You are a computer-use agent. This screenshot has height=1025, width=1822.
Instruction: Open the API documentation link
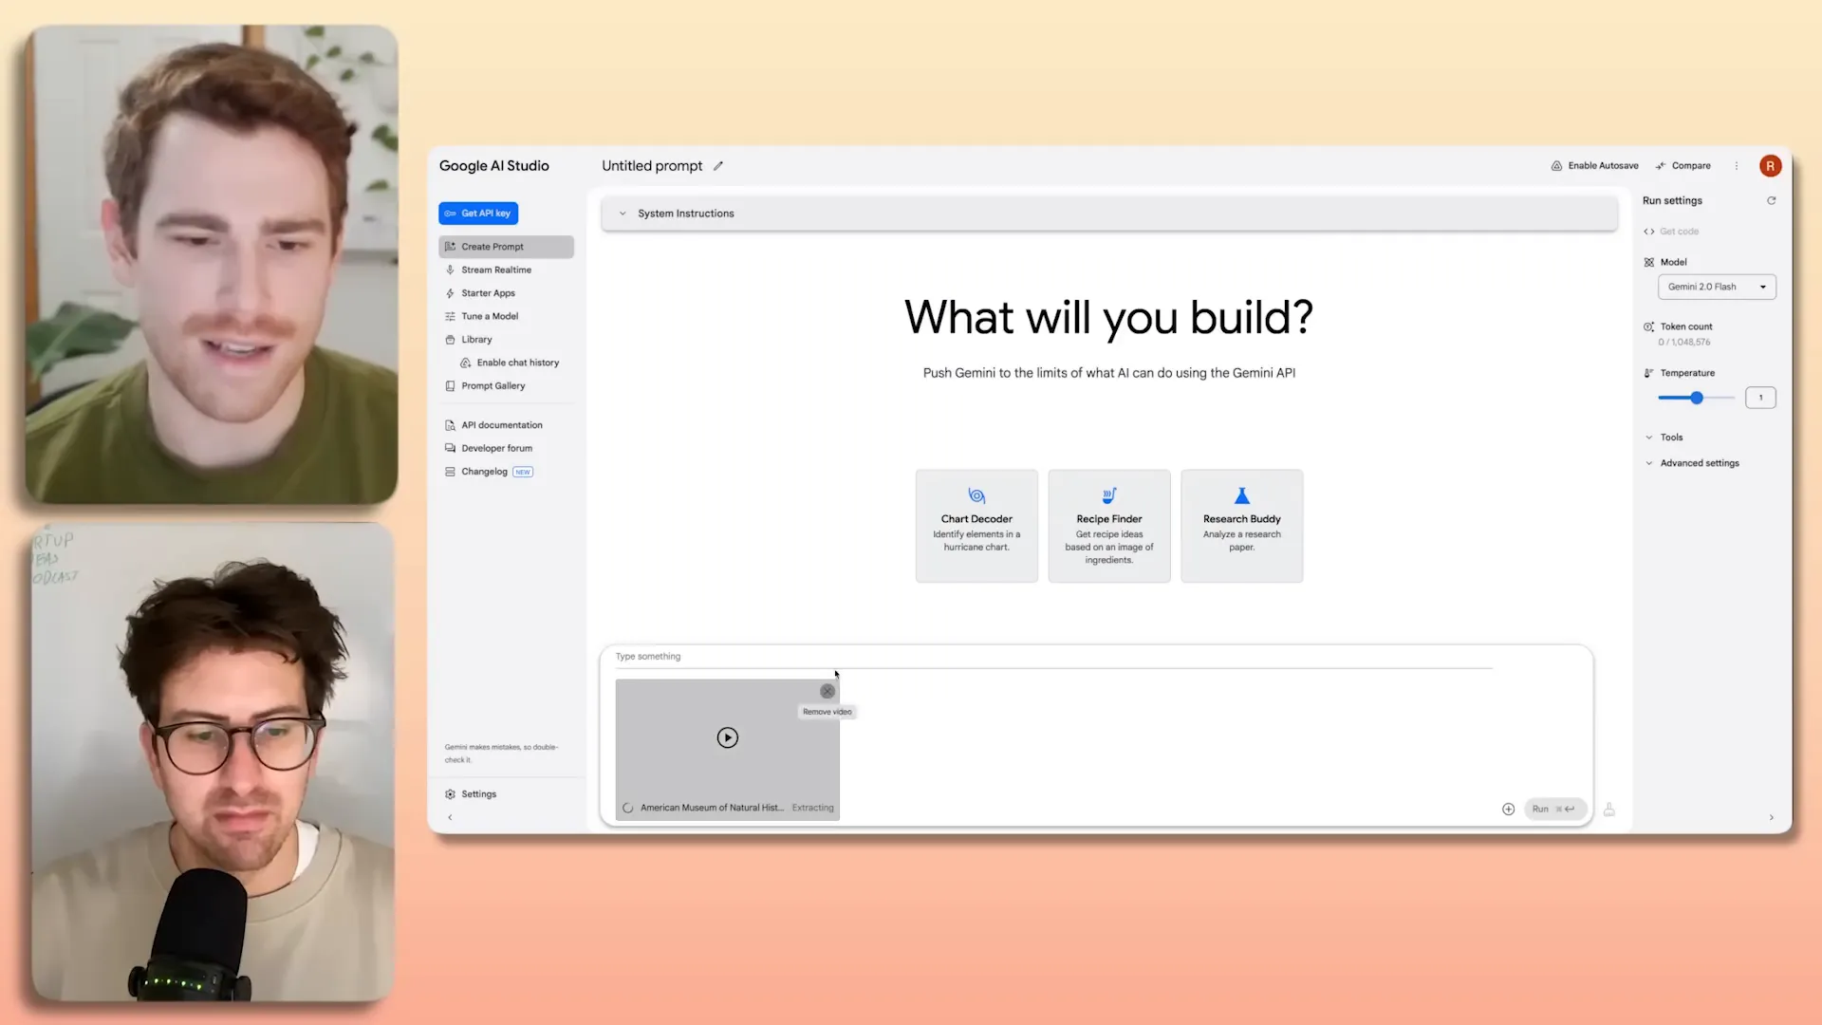pos(502,425)
